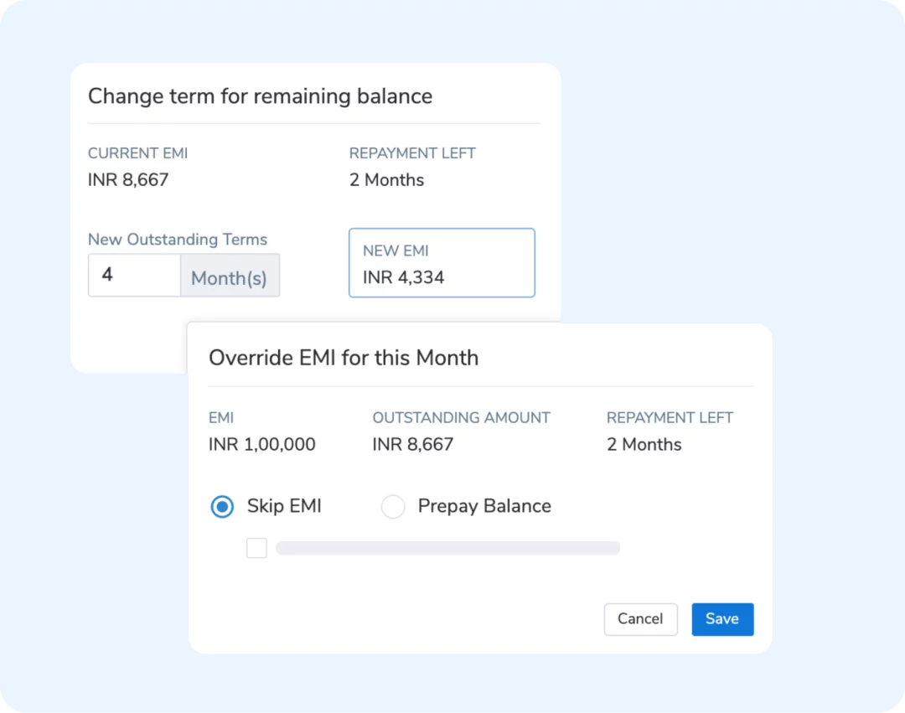Image resolution: width=905 pixels, height=713 pixels.
Task: Click the Cancel button
Action: tap(641, 619)
